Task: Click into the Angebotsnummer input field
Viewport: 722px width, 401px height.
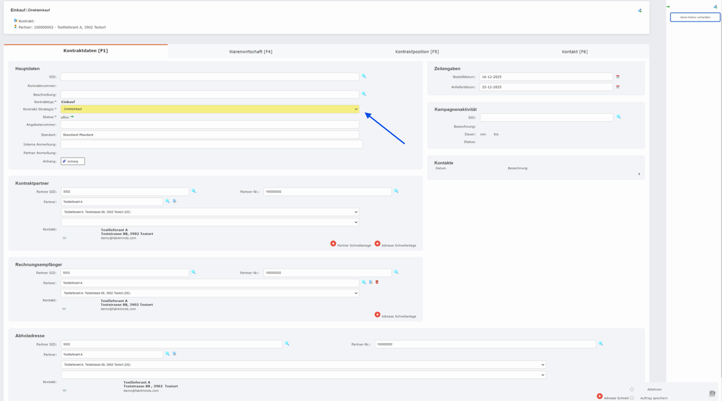Action: pos(210,124)
